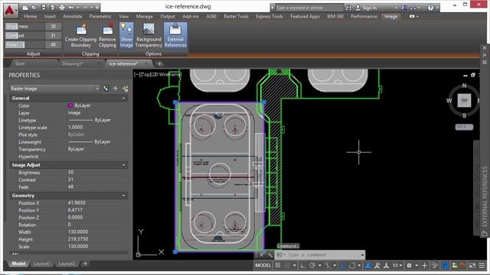This screenshot has height=275, width=490.
Task: Open the Home ribbon tab
Action: pyautogui.click(x=31, y=16)
